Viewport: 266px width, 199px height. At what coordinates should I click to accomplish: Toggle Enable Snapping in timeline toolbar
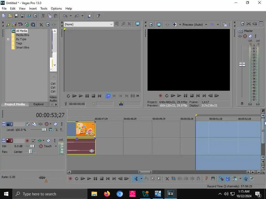pyautogui.click(x=221, y=179)
